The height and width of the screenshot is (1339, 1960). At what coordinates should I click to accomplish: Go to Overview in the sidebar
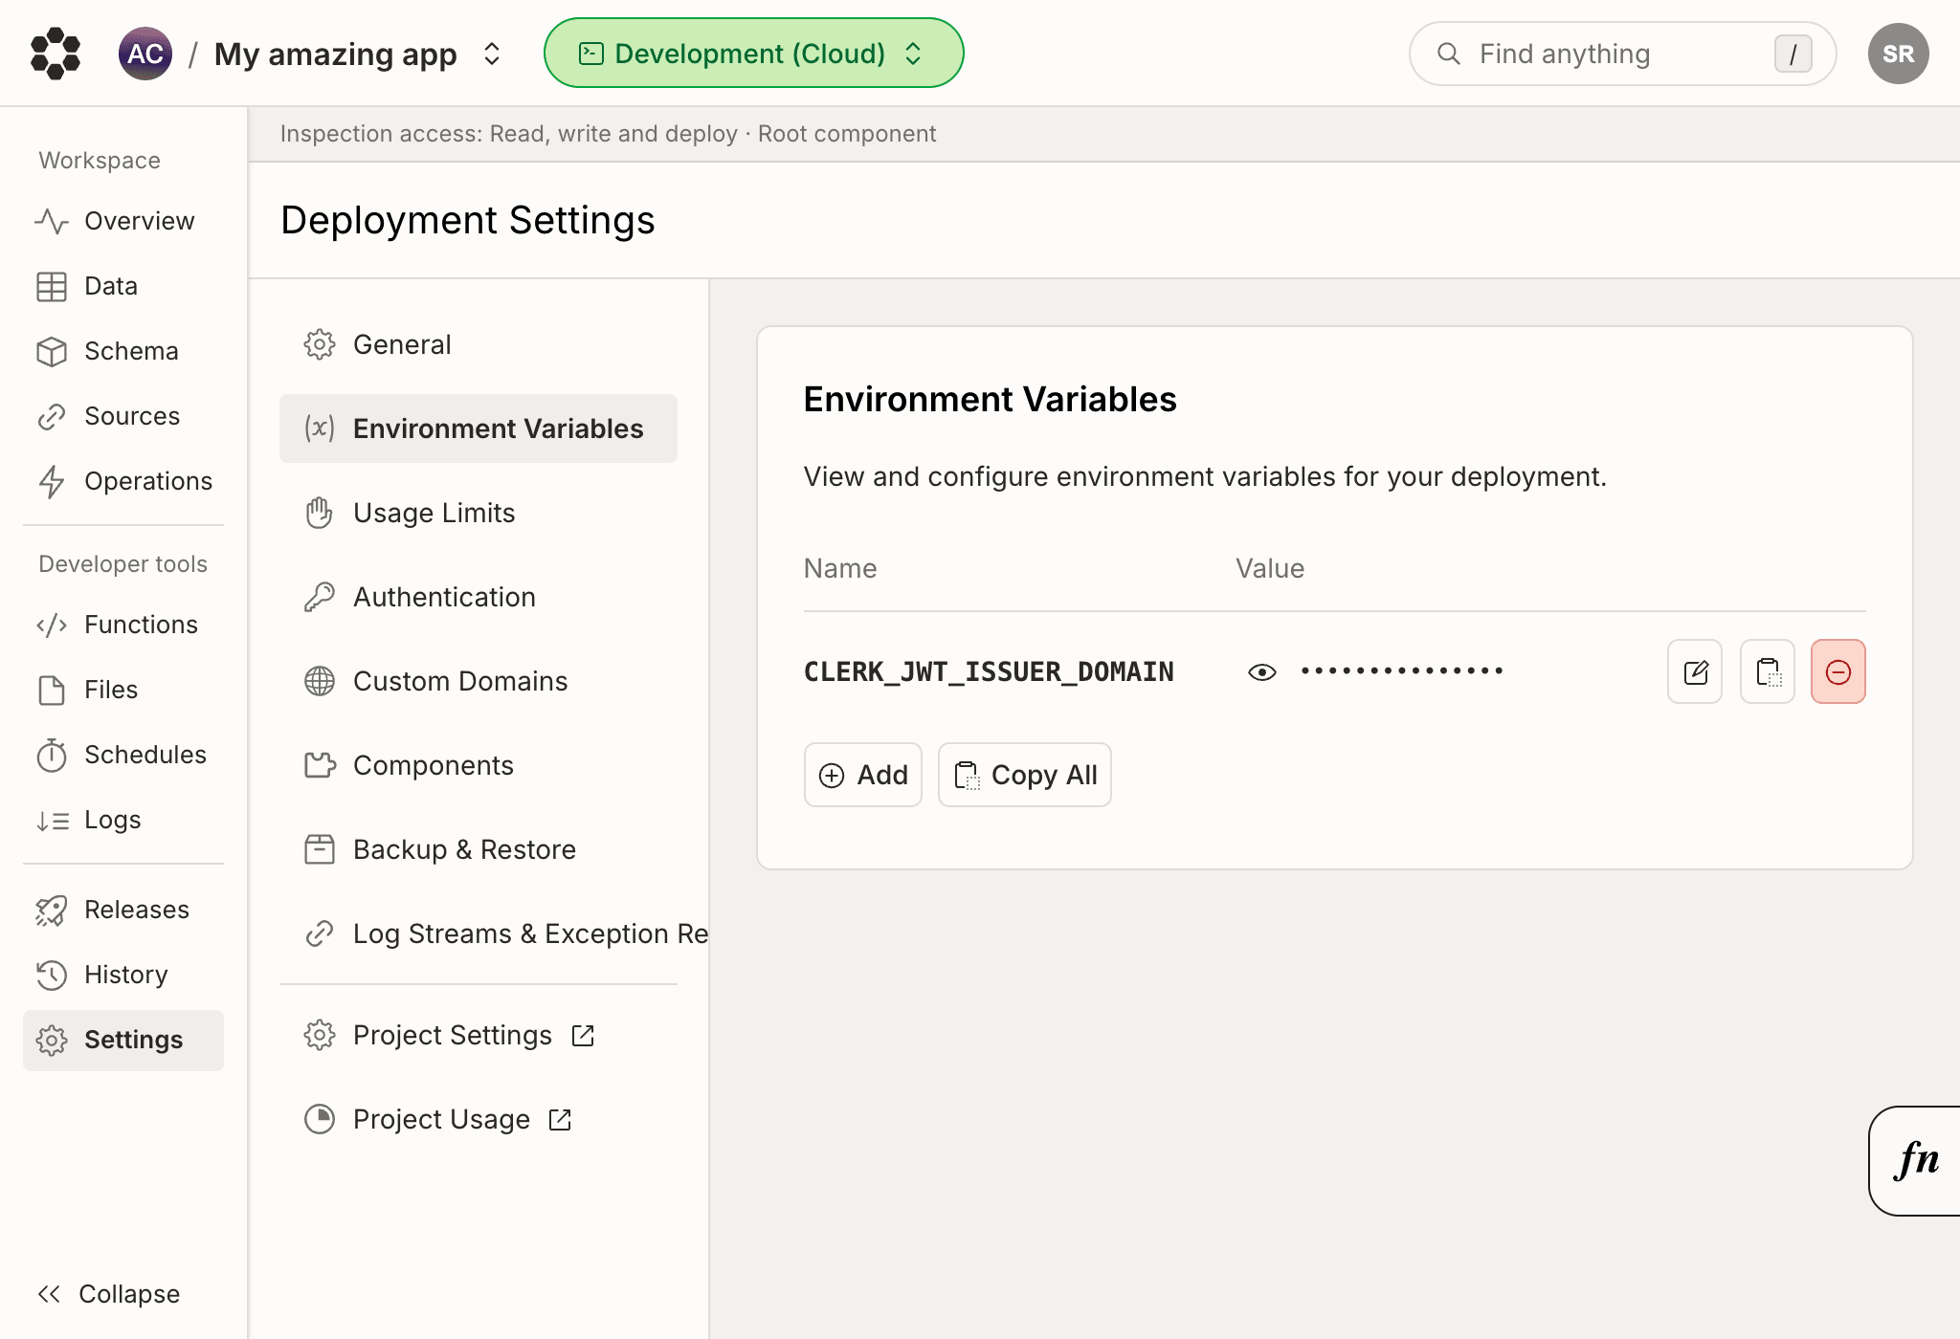(x=122, y=221)
